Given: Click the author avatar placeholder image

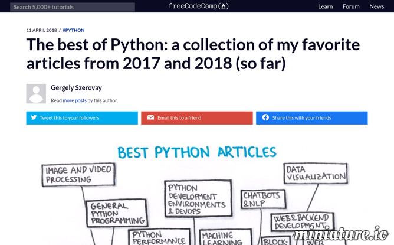Looking at the screenshot, I should click(36, 94).
